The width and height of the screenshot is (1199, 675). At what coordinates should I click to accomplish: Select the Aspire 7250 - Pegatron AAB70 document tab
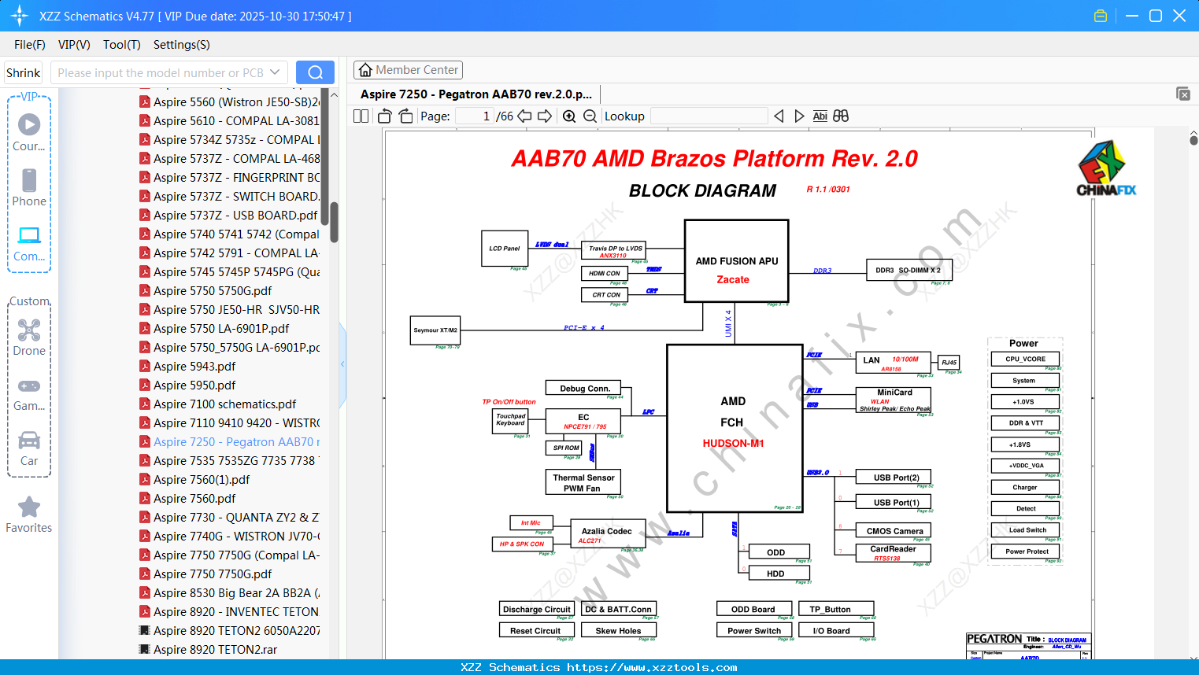[x=476, y=94]
